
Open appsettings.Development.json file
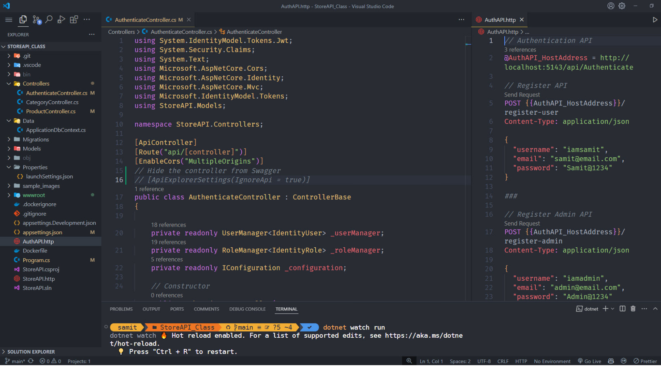click(x=51, y=223)
